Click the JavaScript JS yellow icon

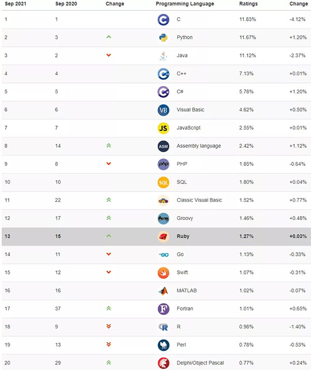(163, 128)
